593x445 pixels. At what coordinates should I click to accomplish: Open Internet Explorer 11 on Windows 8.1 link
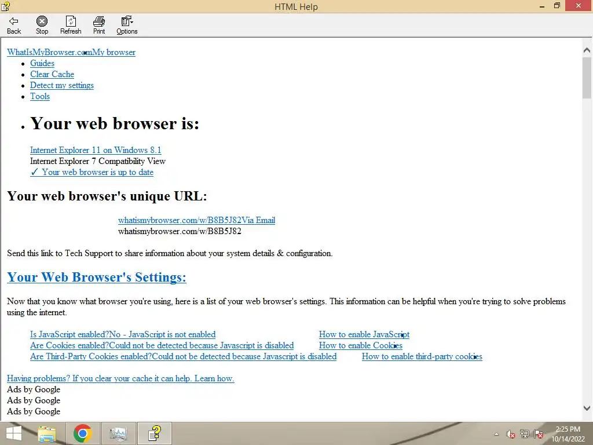(x=96, y=150)
